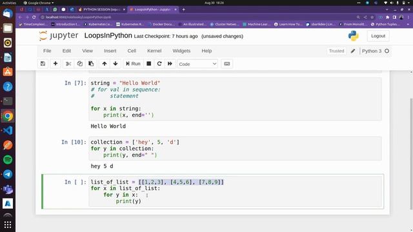Click the Logout button
This screenshot has width=413, height=232.
click(x=378, y=36)
